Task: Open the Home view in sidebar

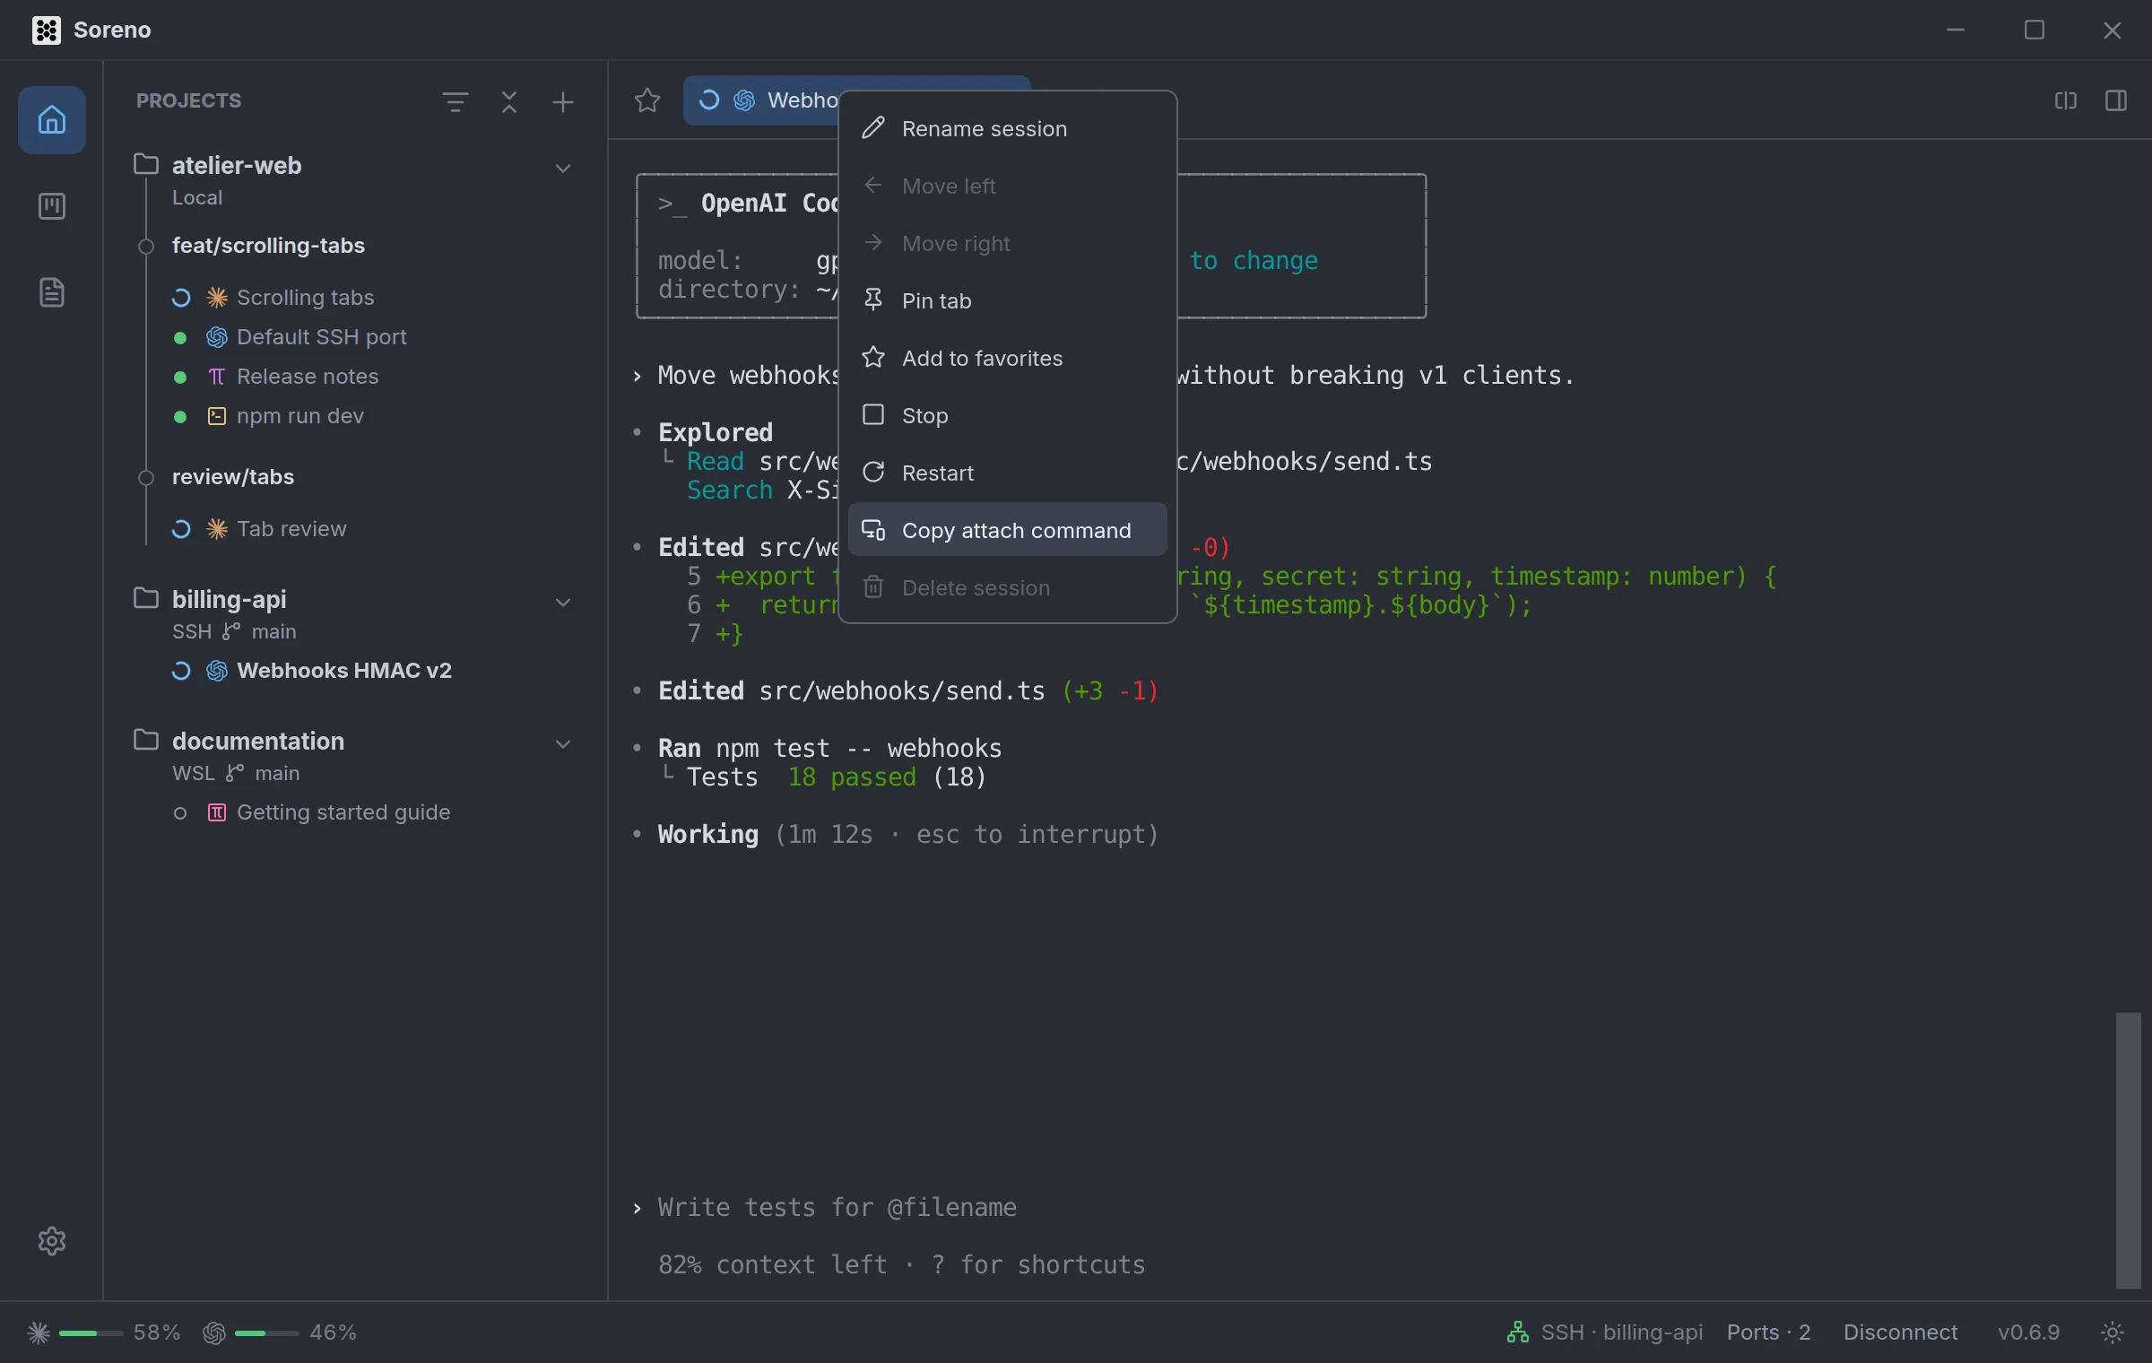Action: tap(52, 119)
